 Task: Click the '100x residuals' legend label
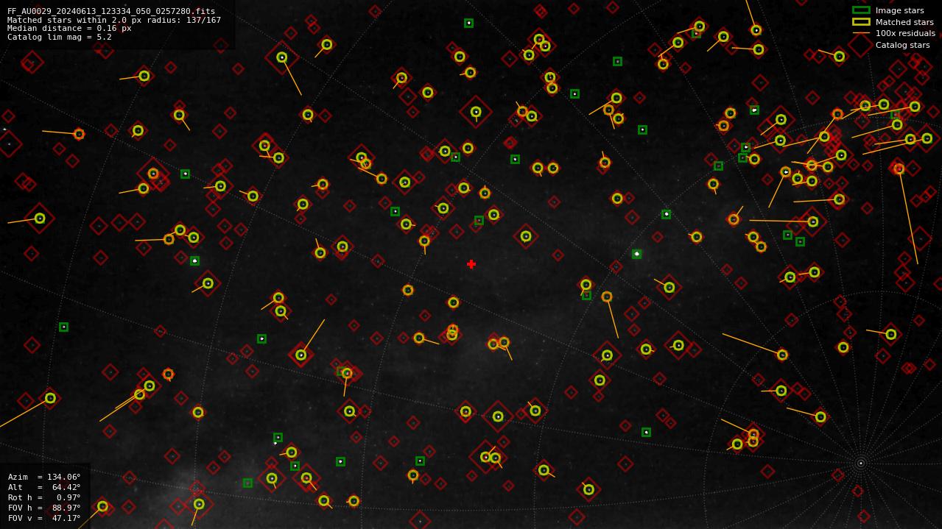pyautogui.click(x=905, y=33)
